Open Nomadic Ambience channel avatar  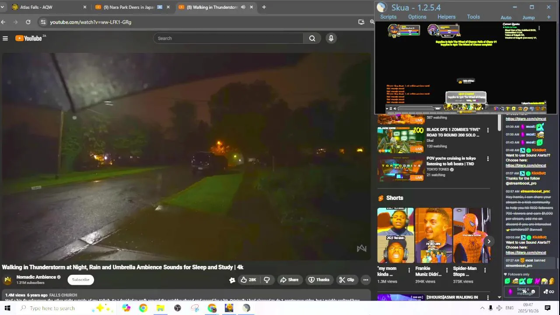pyautogui.click(x=8, y=280)
